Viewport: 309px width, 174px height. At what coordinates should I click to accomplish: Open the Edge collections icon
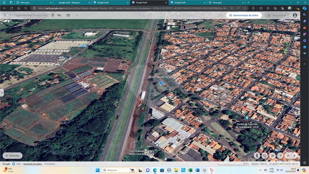coord(275,8)
